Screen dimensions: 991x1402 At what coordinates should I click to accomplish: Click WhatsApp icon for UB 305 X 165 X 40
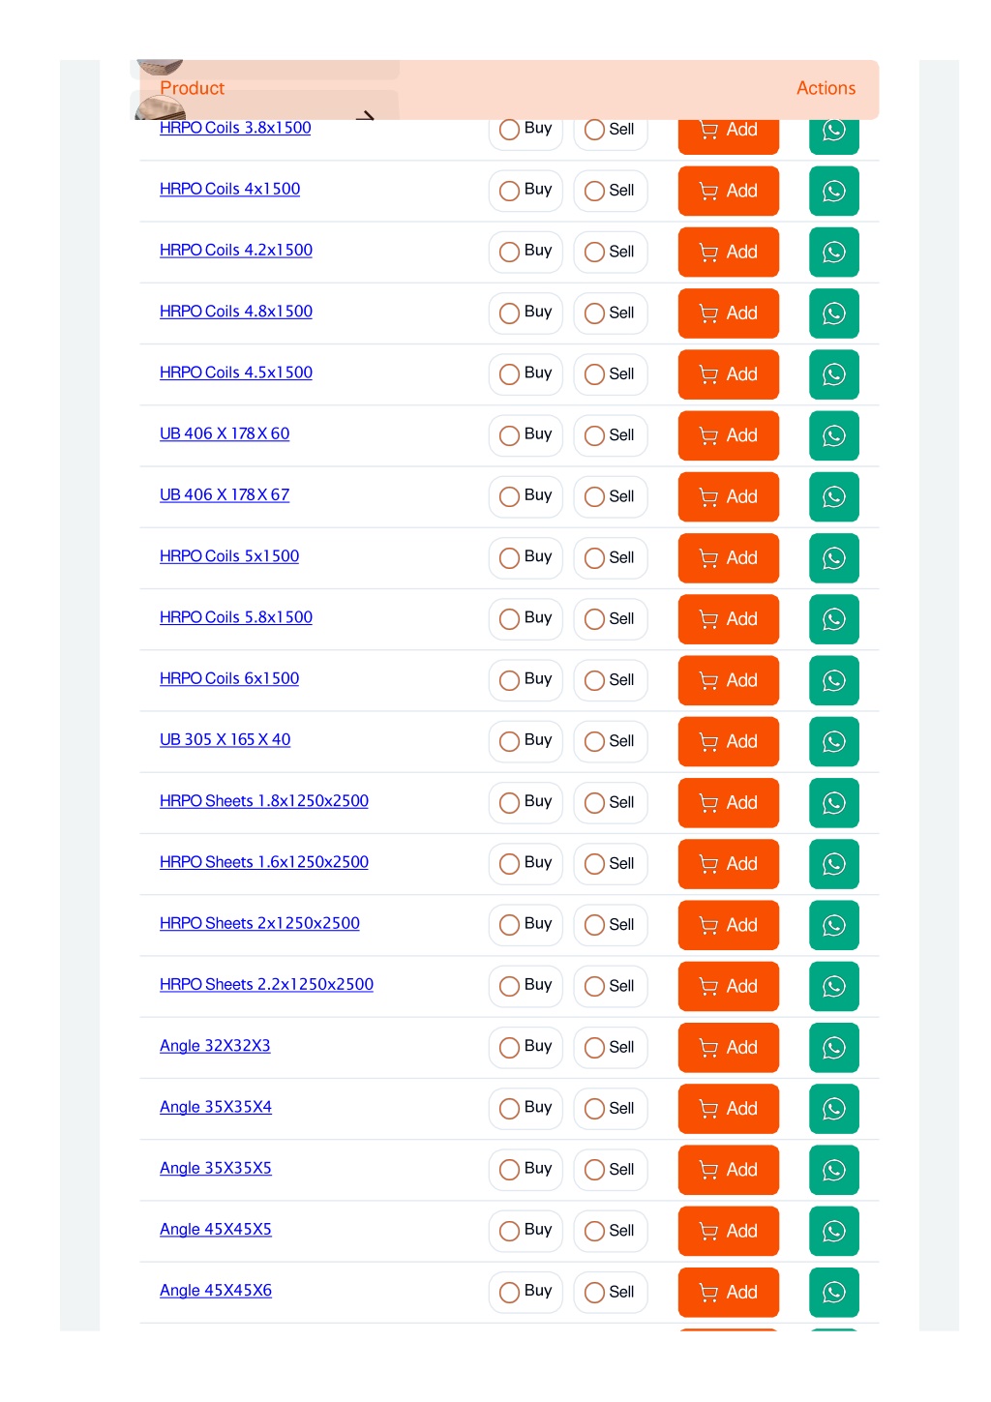(833, 741)
